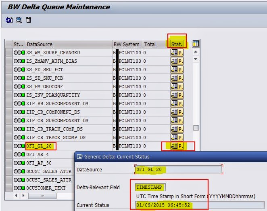Click Generic Delta dialog title icon
This screenshot has height=211, width=267.
[x=80, y=156]
